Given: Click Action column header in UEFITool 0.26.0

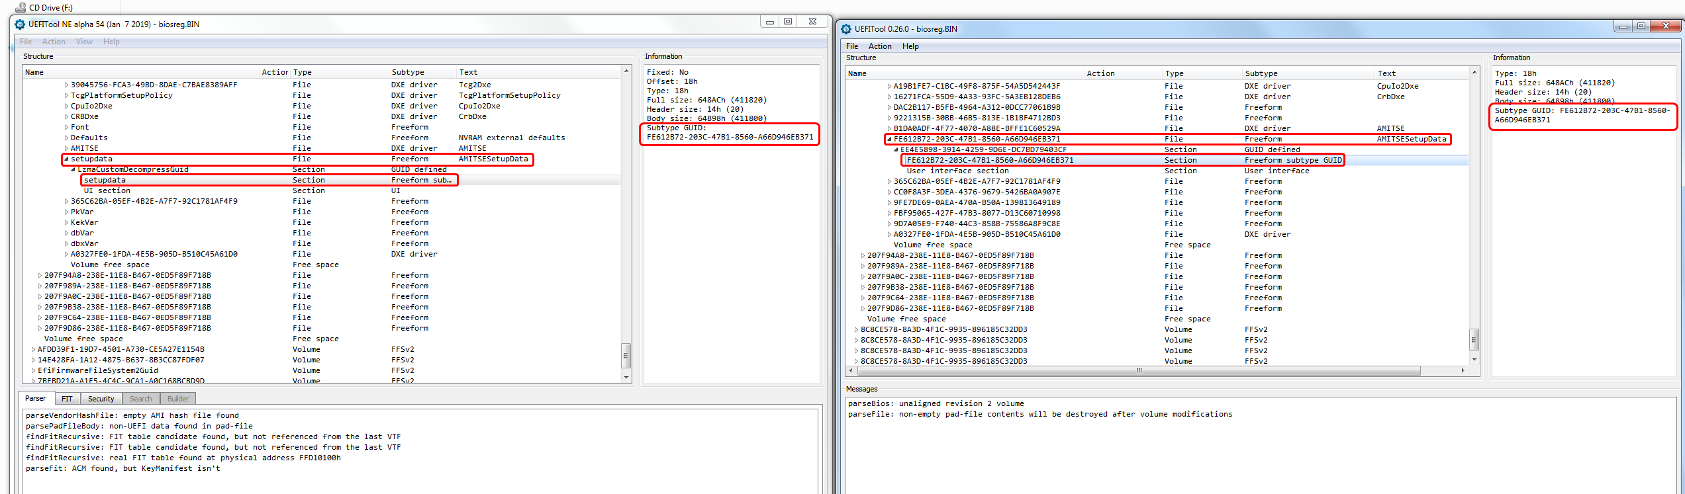Looking at the screenshot, I should (1124, 73).
